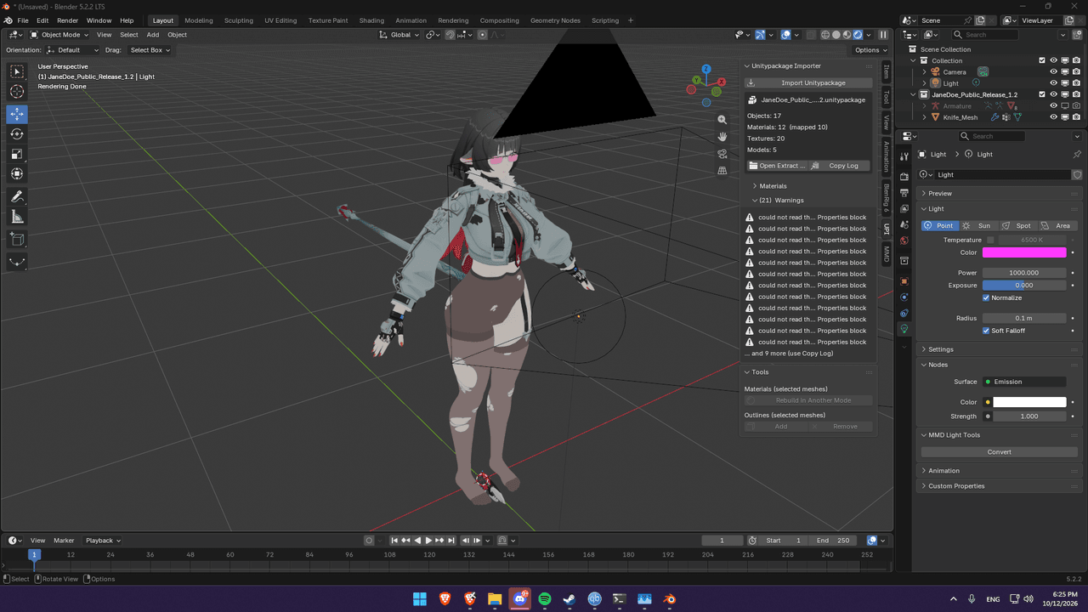Viewport: 1088px width, 612px height.
Task: Click the Power value slider field
Action: (x=1024, y=273)
